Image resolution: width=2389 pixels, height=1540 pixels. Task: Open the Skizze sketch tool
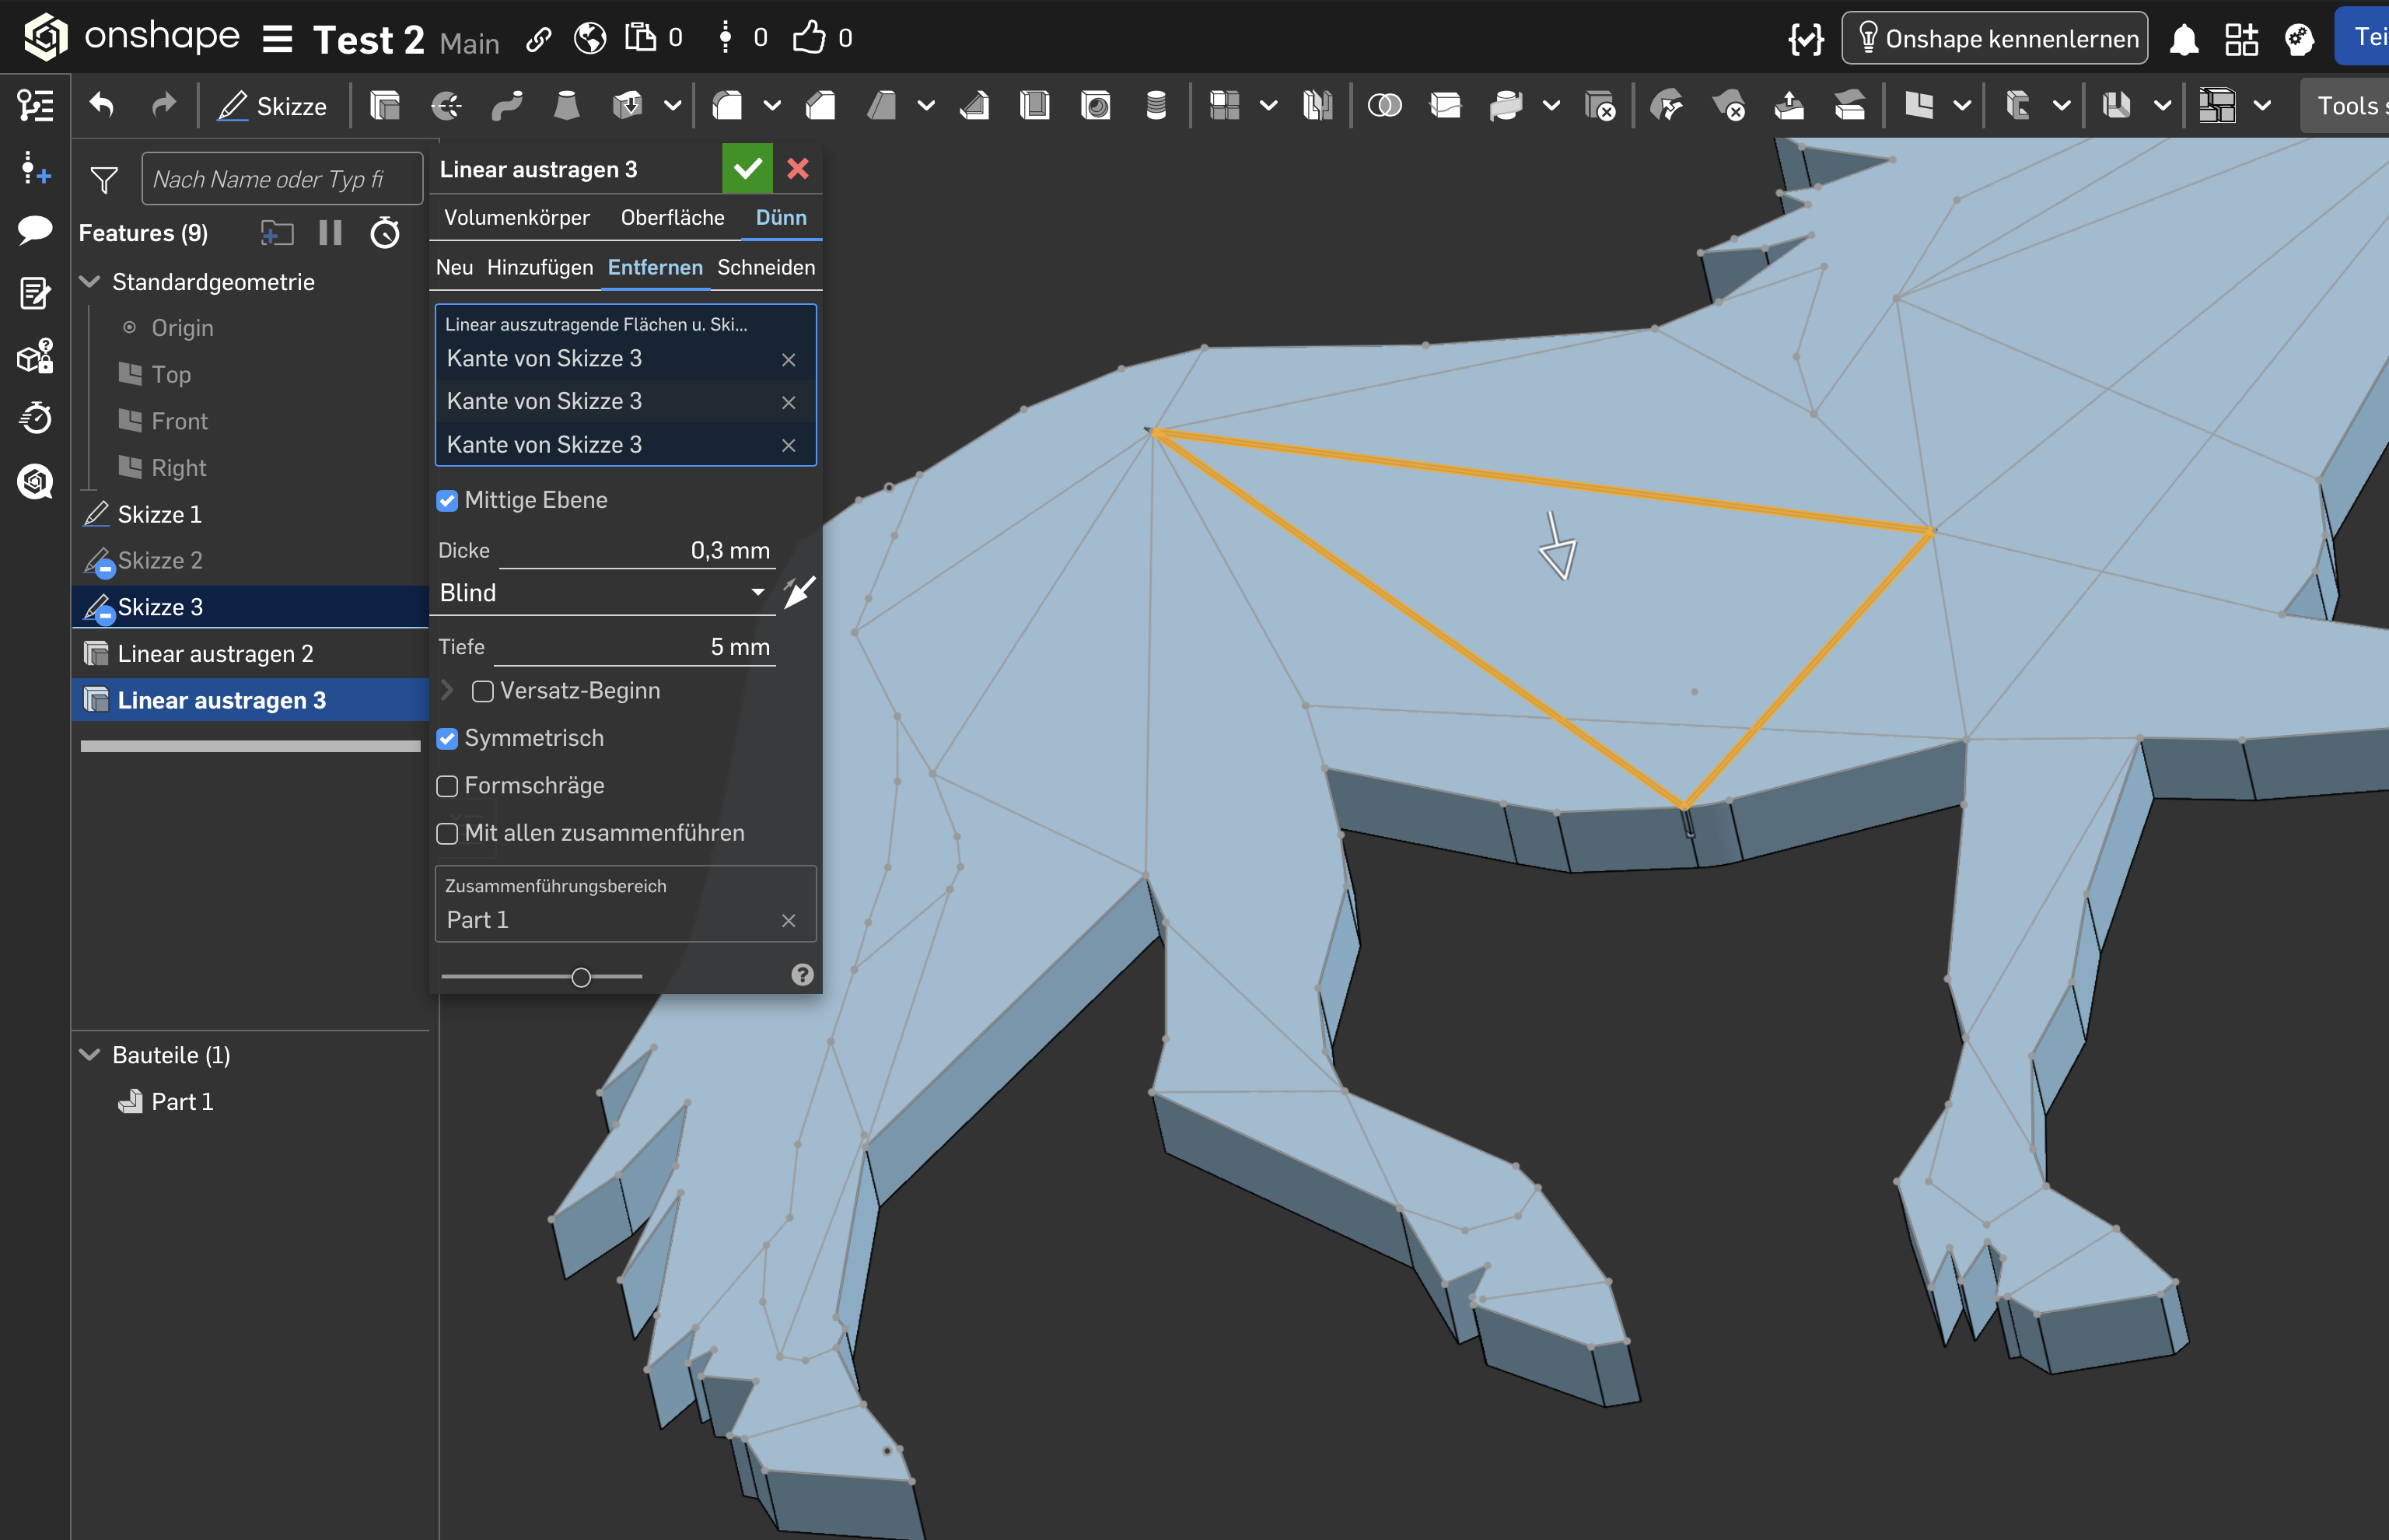273,106
